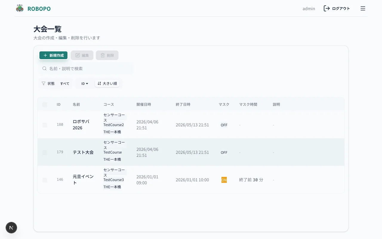
Task: Click the 開催日時 column header
Action: [x=144, y=105]
